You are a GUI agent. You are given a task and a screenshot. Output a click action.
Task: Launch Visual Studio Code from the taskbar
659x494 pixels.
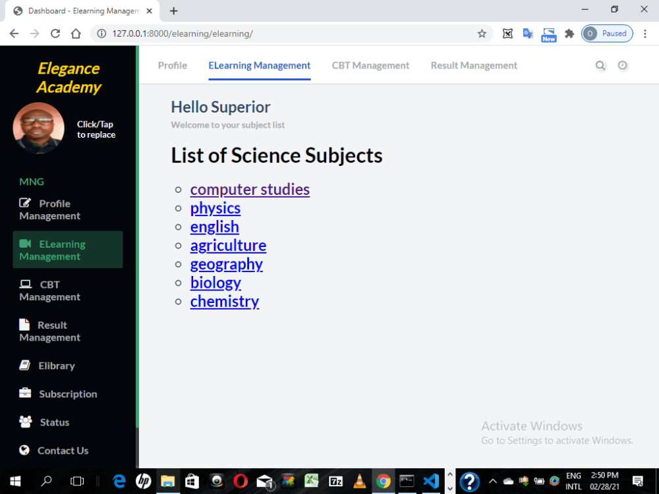click(x=431, y=481)
